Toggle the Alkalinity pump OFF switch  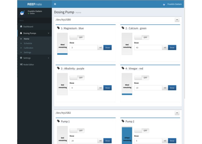pyautogui.click(x=77, y=78)
